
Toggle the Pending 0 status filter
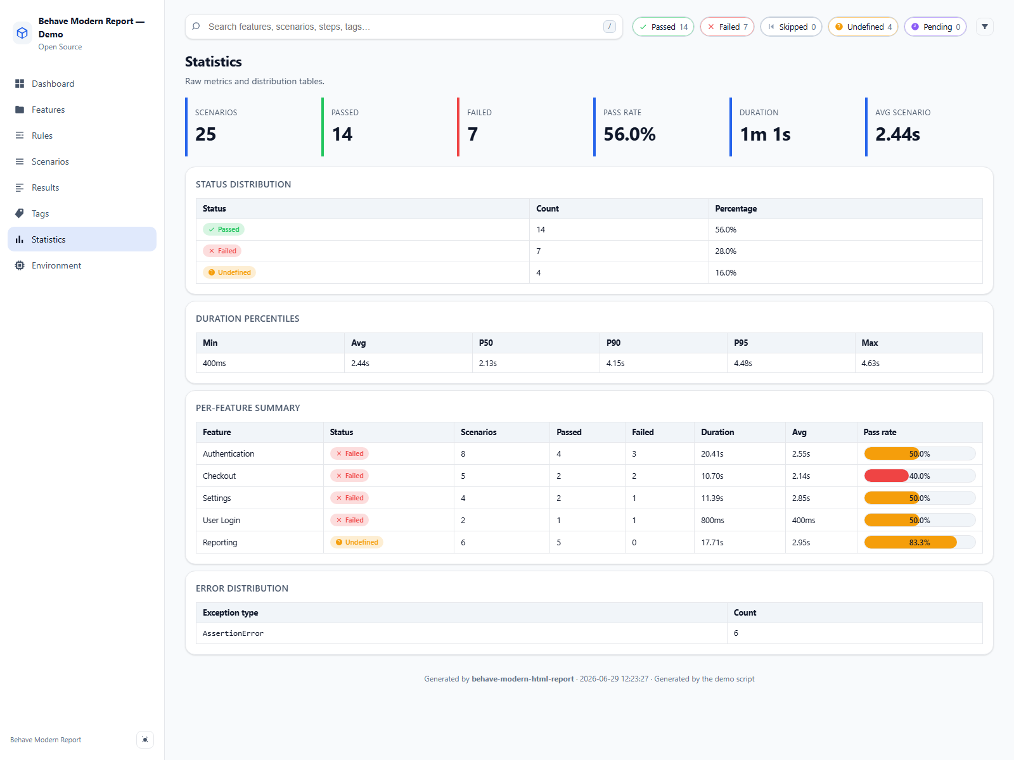(x=935, y=27)
